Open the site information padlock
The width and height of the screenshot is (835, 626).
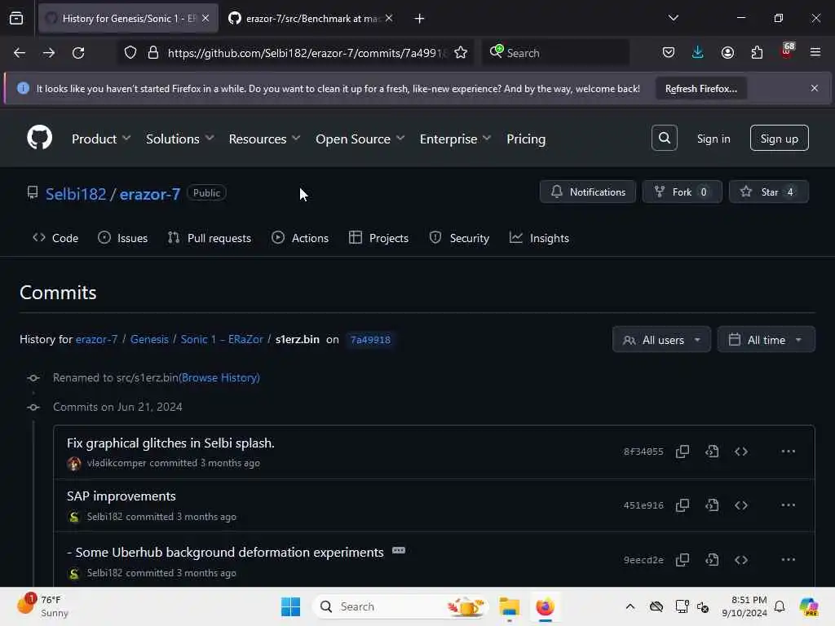click(x=152, y=53)
